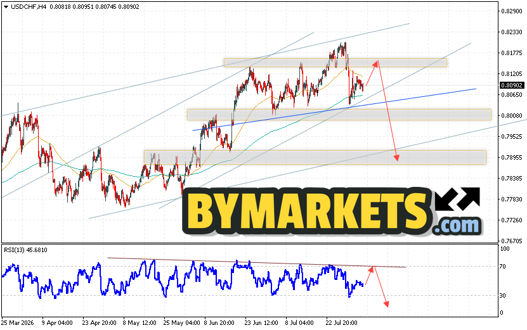Click the 0.77260 price axis label

[x=512, y=220]
